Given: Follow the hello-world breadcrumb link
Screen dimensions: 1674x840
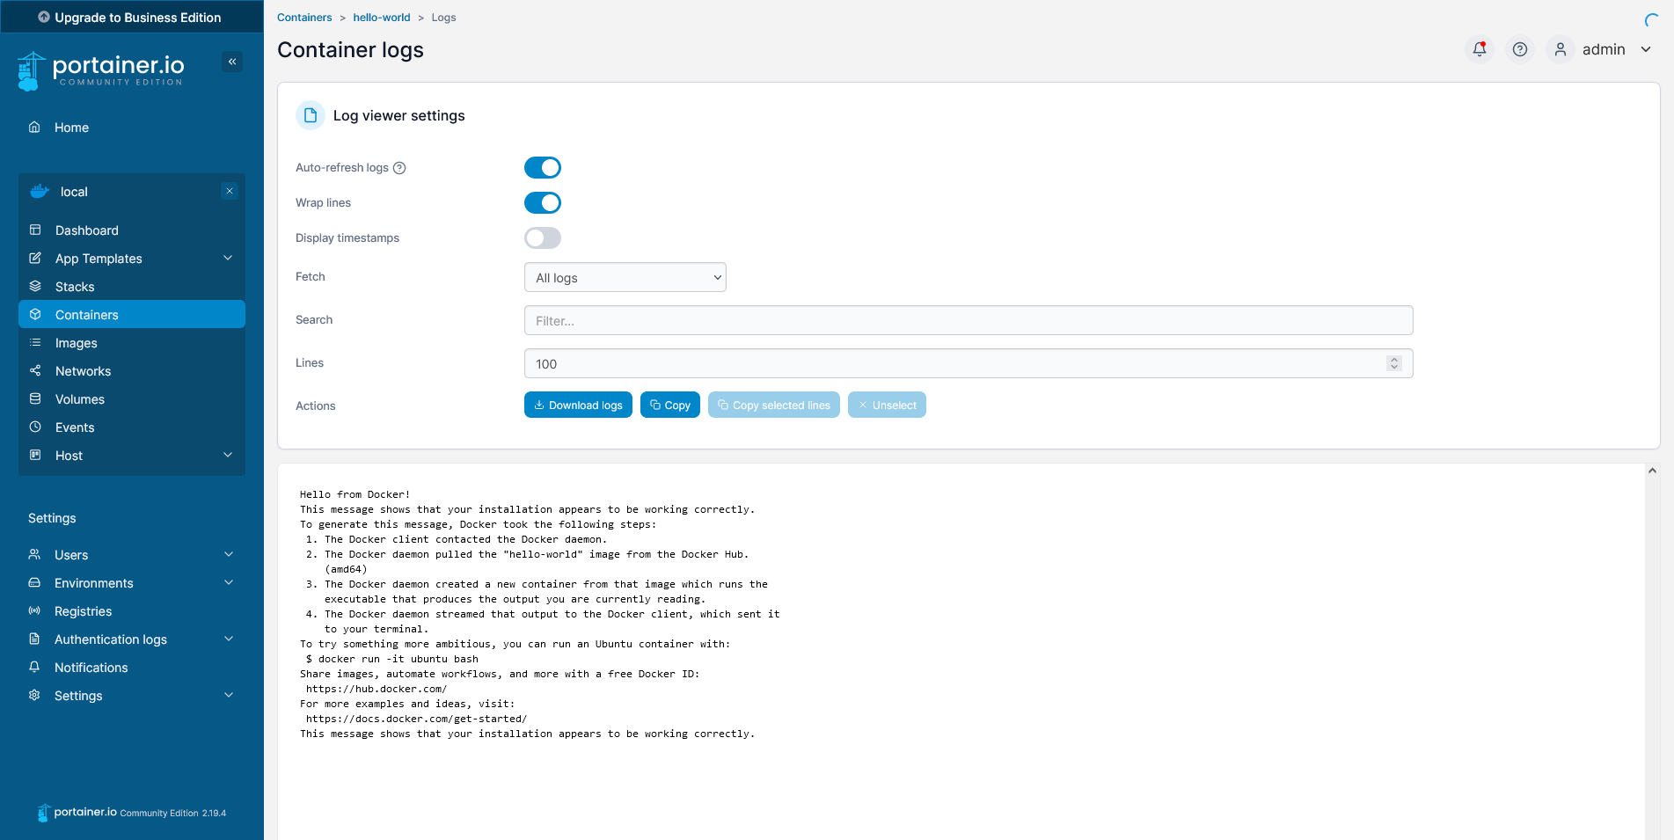Looking at the screenshot, I should click(x=382, y=18).
